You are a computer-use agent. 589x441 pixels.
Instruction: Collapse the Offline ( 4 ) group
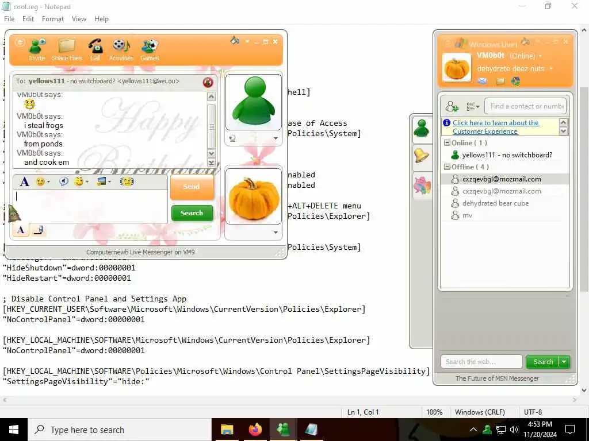point(447,167)
